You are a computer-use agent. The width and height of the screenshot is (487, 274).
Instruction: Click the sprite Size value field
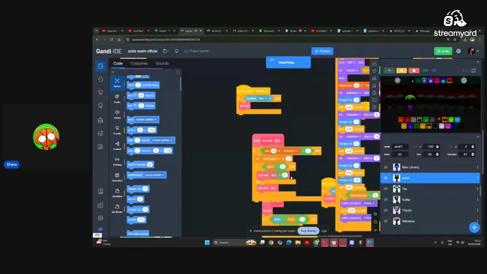430,155
